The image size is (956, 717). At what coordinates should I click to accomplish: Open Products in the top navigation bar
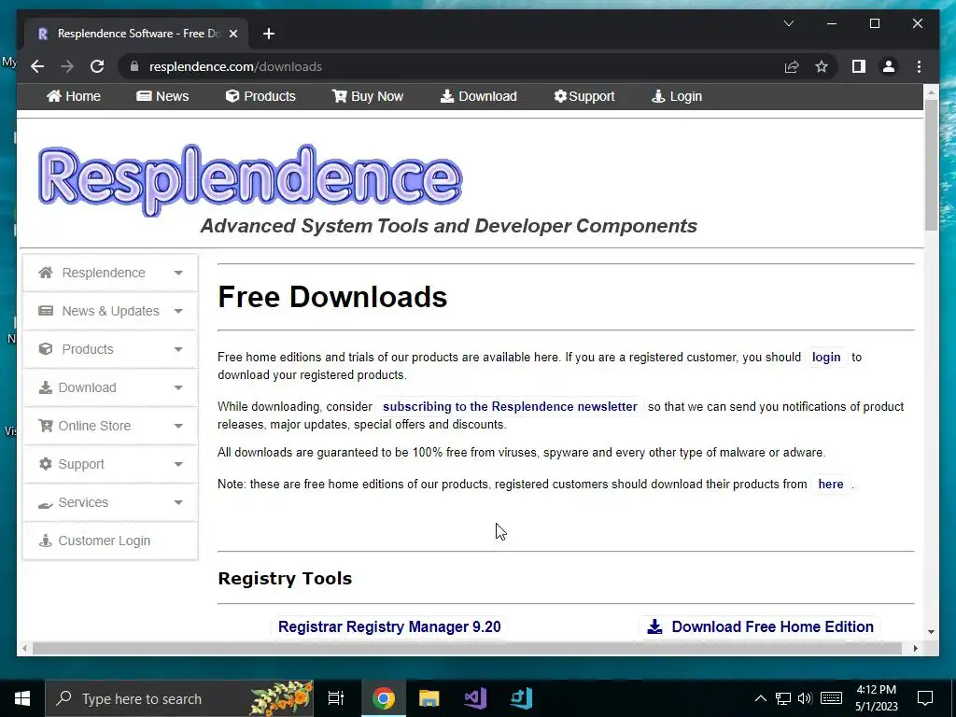[260, 96]
